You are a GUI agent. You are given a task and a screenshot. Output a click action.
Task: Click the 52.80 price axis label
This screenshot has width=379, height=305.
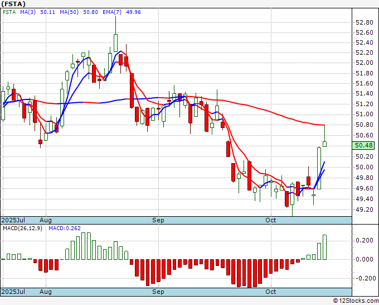point(365,22)
